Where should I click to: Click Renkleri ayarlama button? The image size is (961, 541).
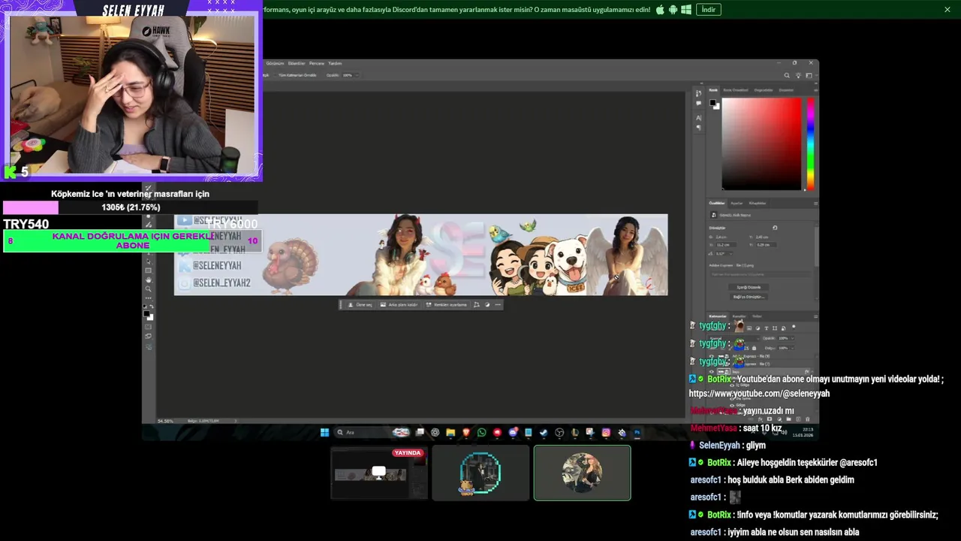[x=447, y=304]
